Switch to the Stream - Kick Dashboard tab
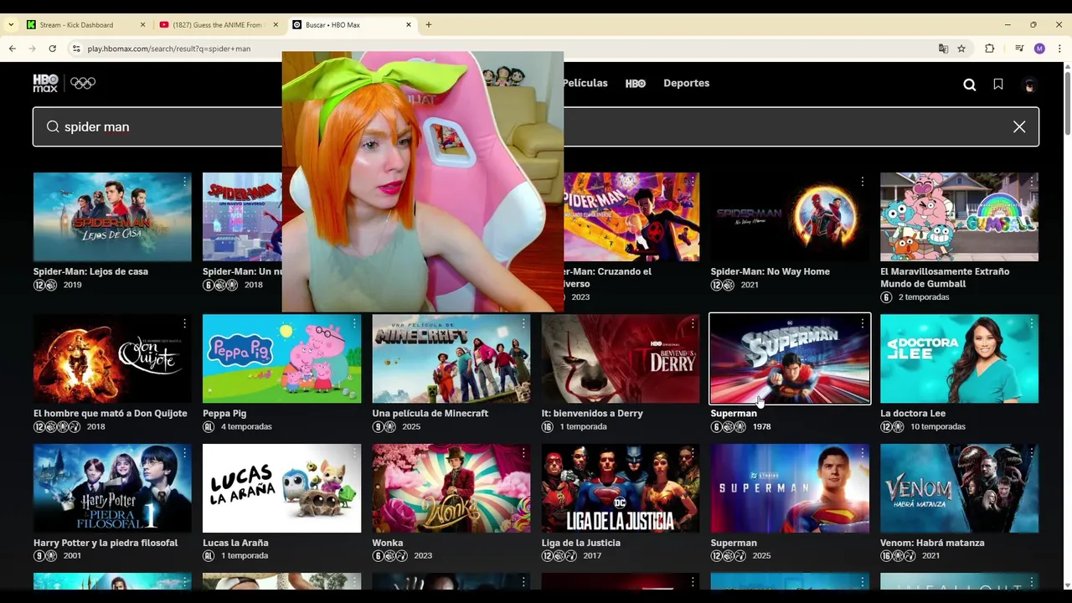Viewport: 1072px width, 603px height. click(86, 25)
